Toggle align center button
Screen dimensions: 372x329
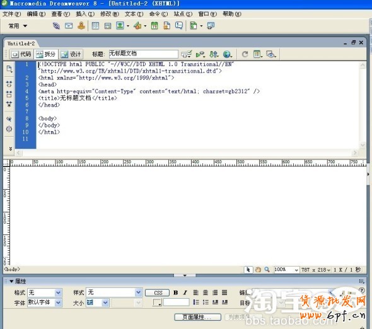click(x=206, y=292)
